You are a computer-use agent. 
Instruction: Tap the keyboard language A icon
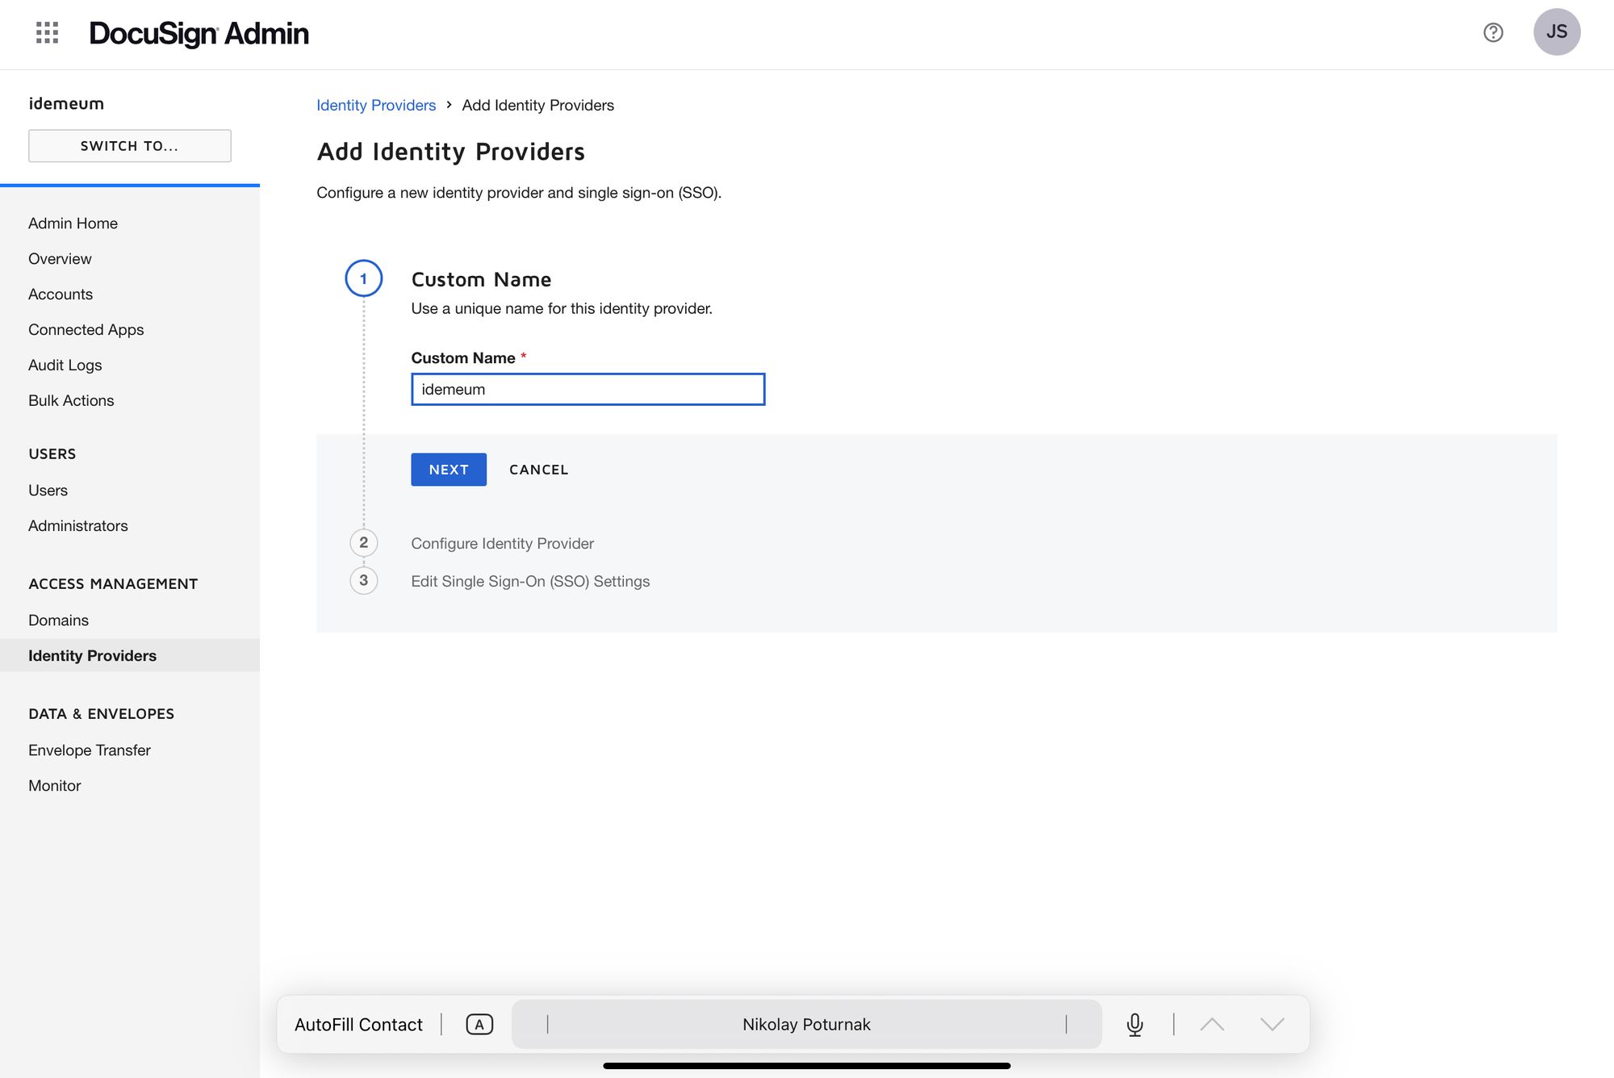pos(479,1024)
